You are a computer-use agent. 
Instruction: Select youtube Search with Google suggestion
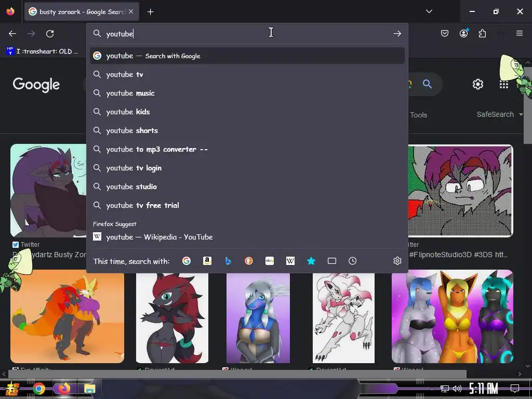[247, 56]
